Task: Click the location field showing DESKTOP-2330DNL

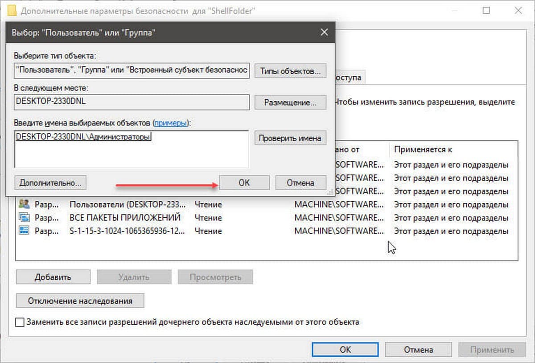Action: tap(132, 102)
